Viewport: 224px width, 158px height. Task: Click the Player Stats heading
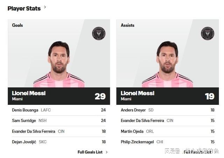tap(24, 8)
